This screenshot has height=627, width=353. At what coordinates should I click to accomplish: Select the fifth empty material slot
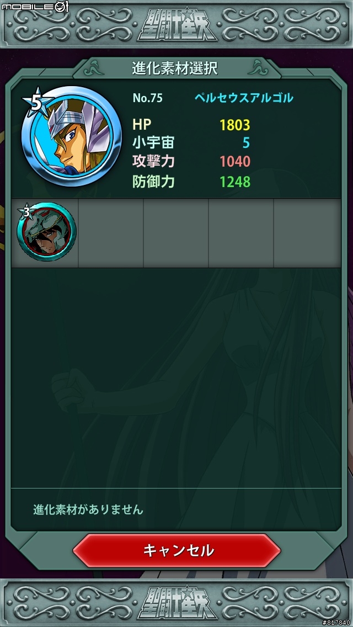(307, 233)
